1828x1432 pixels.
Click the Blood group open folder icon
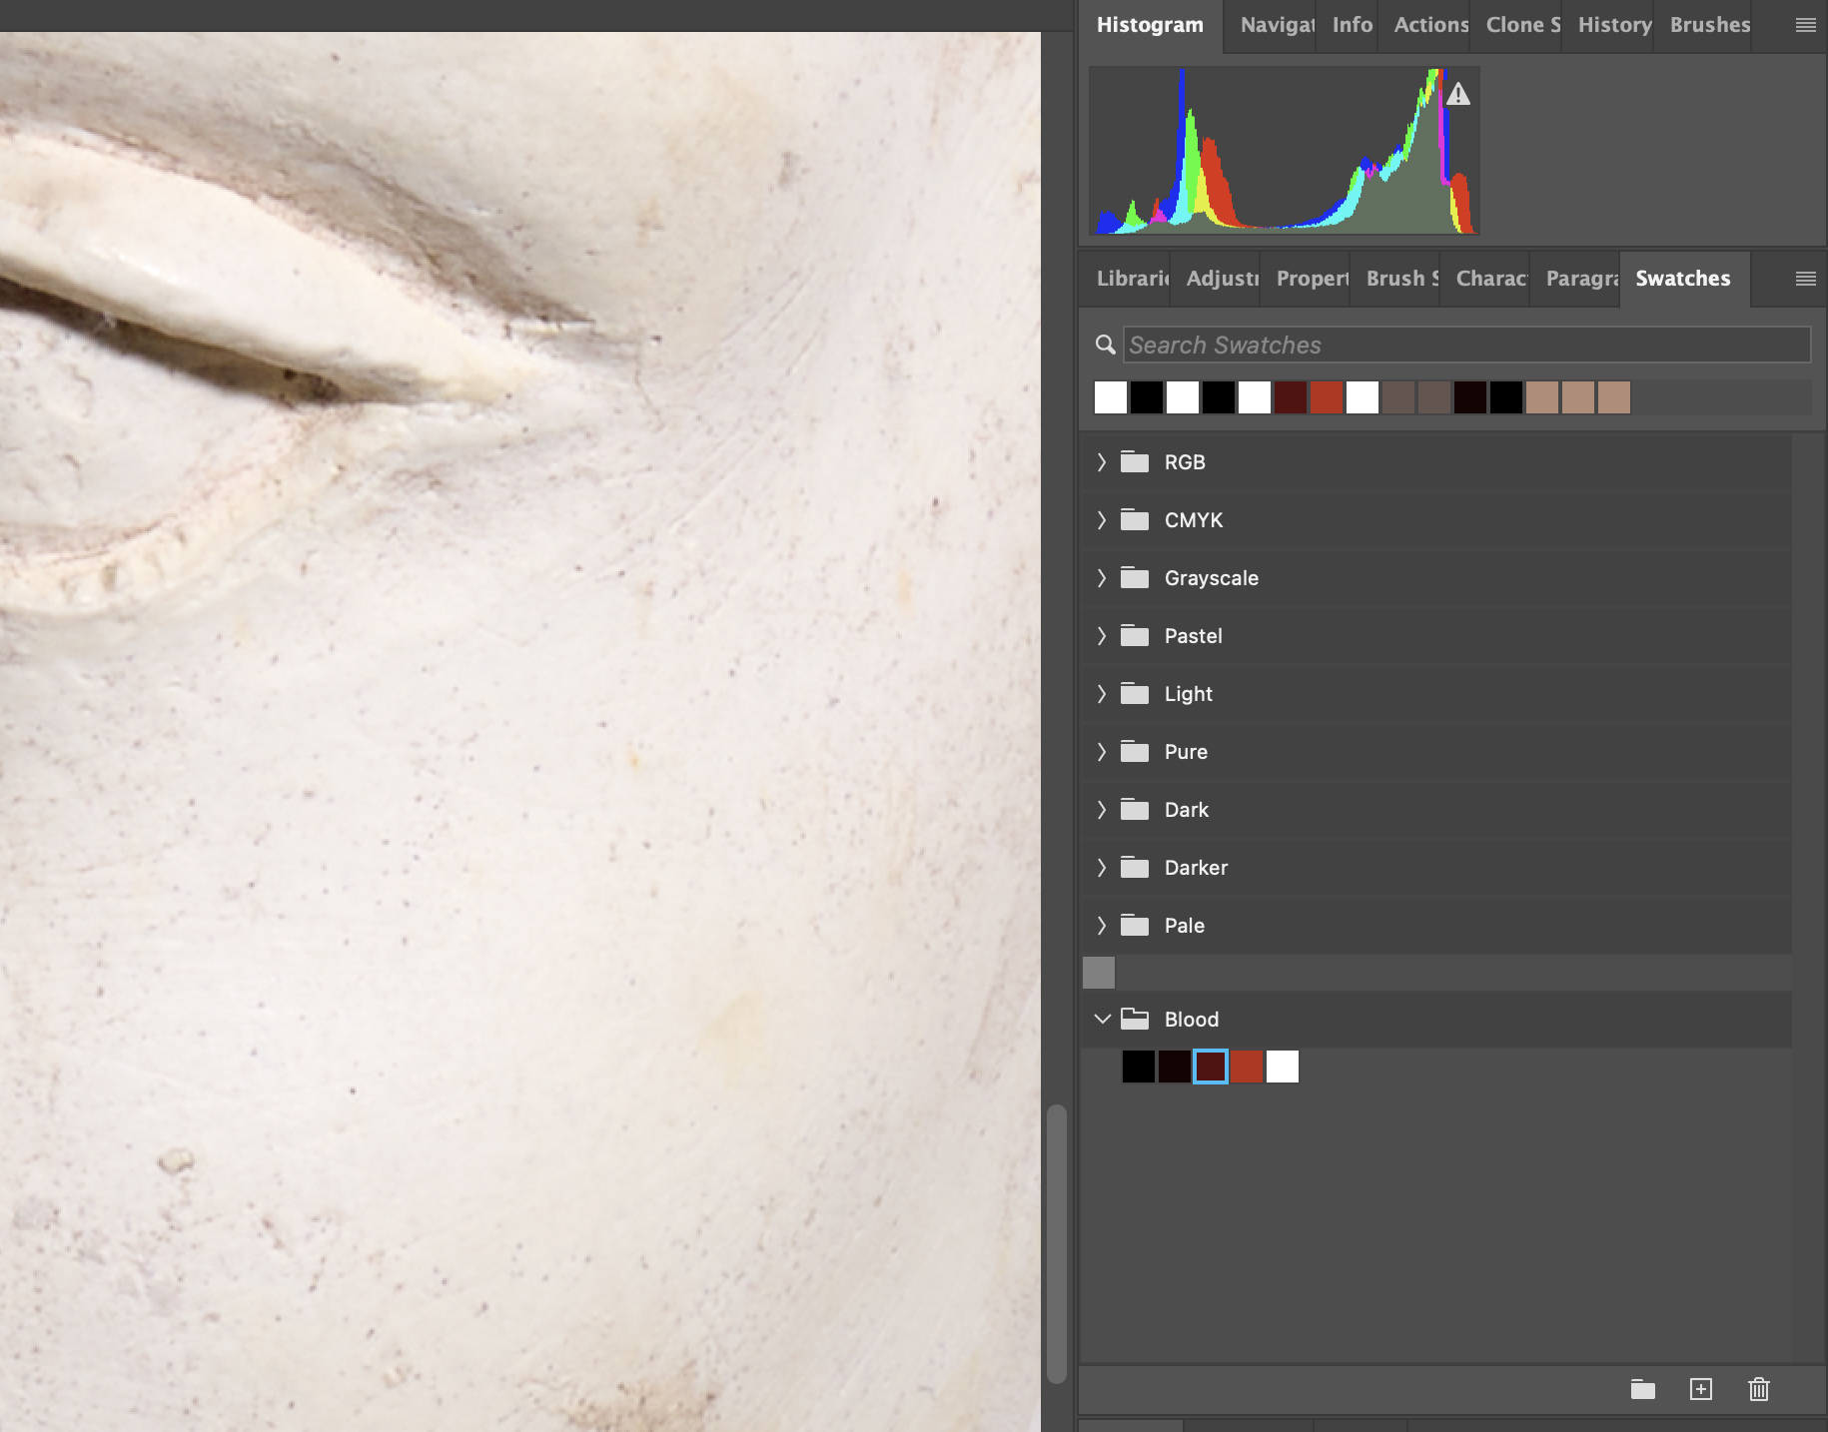[x=1135, y=1019]
